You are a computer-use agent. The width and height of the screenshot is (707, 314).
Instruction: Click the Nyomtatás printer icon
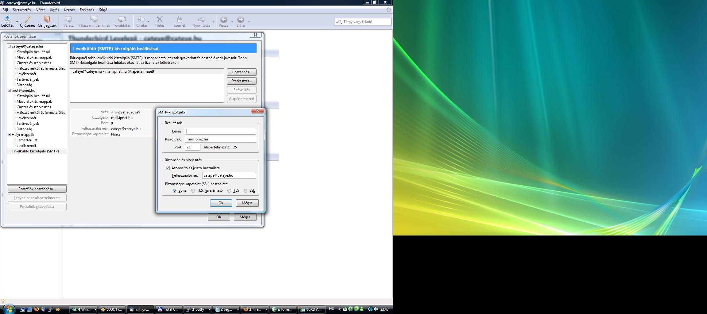[201, 20]
